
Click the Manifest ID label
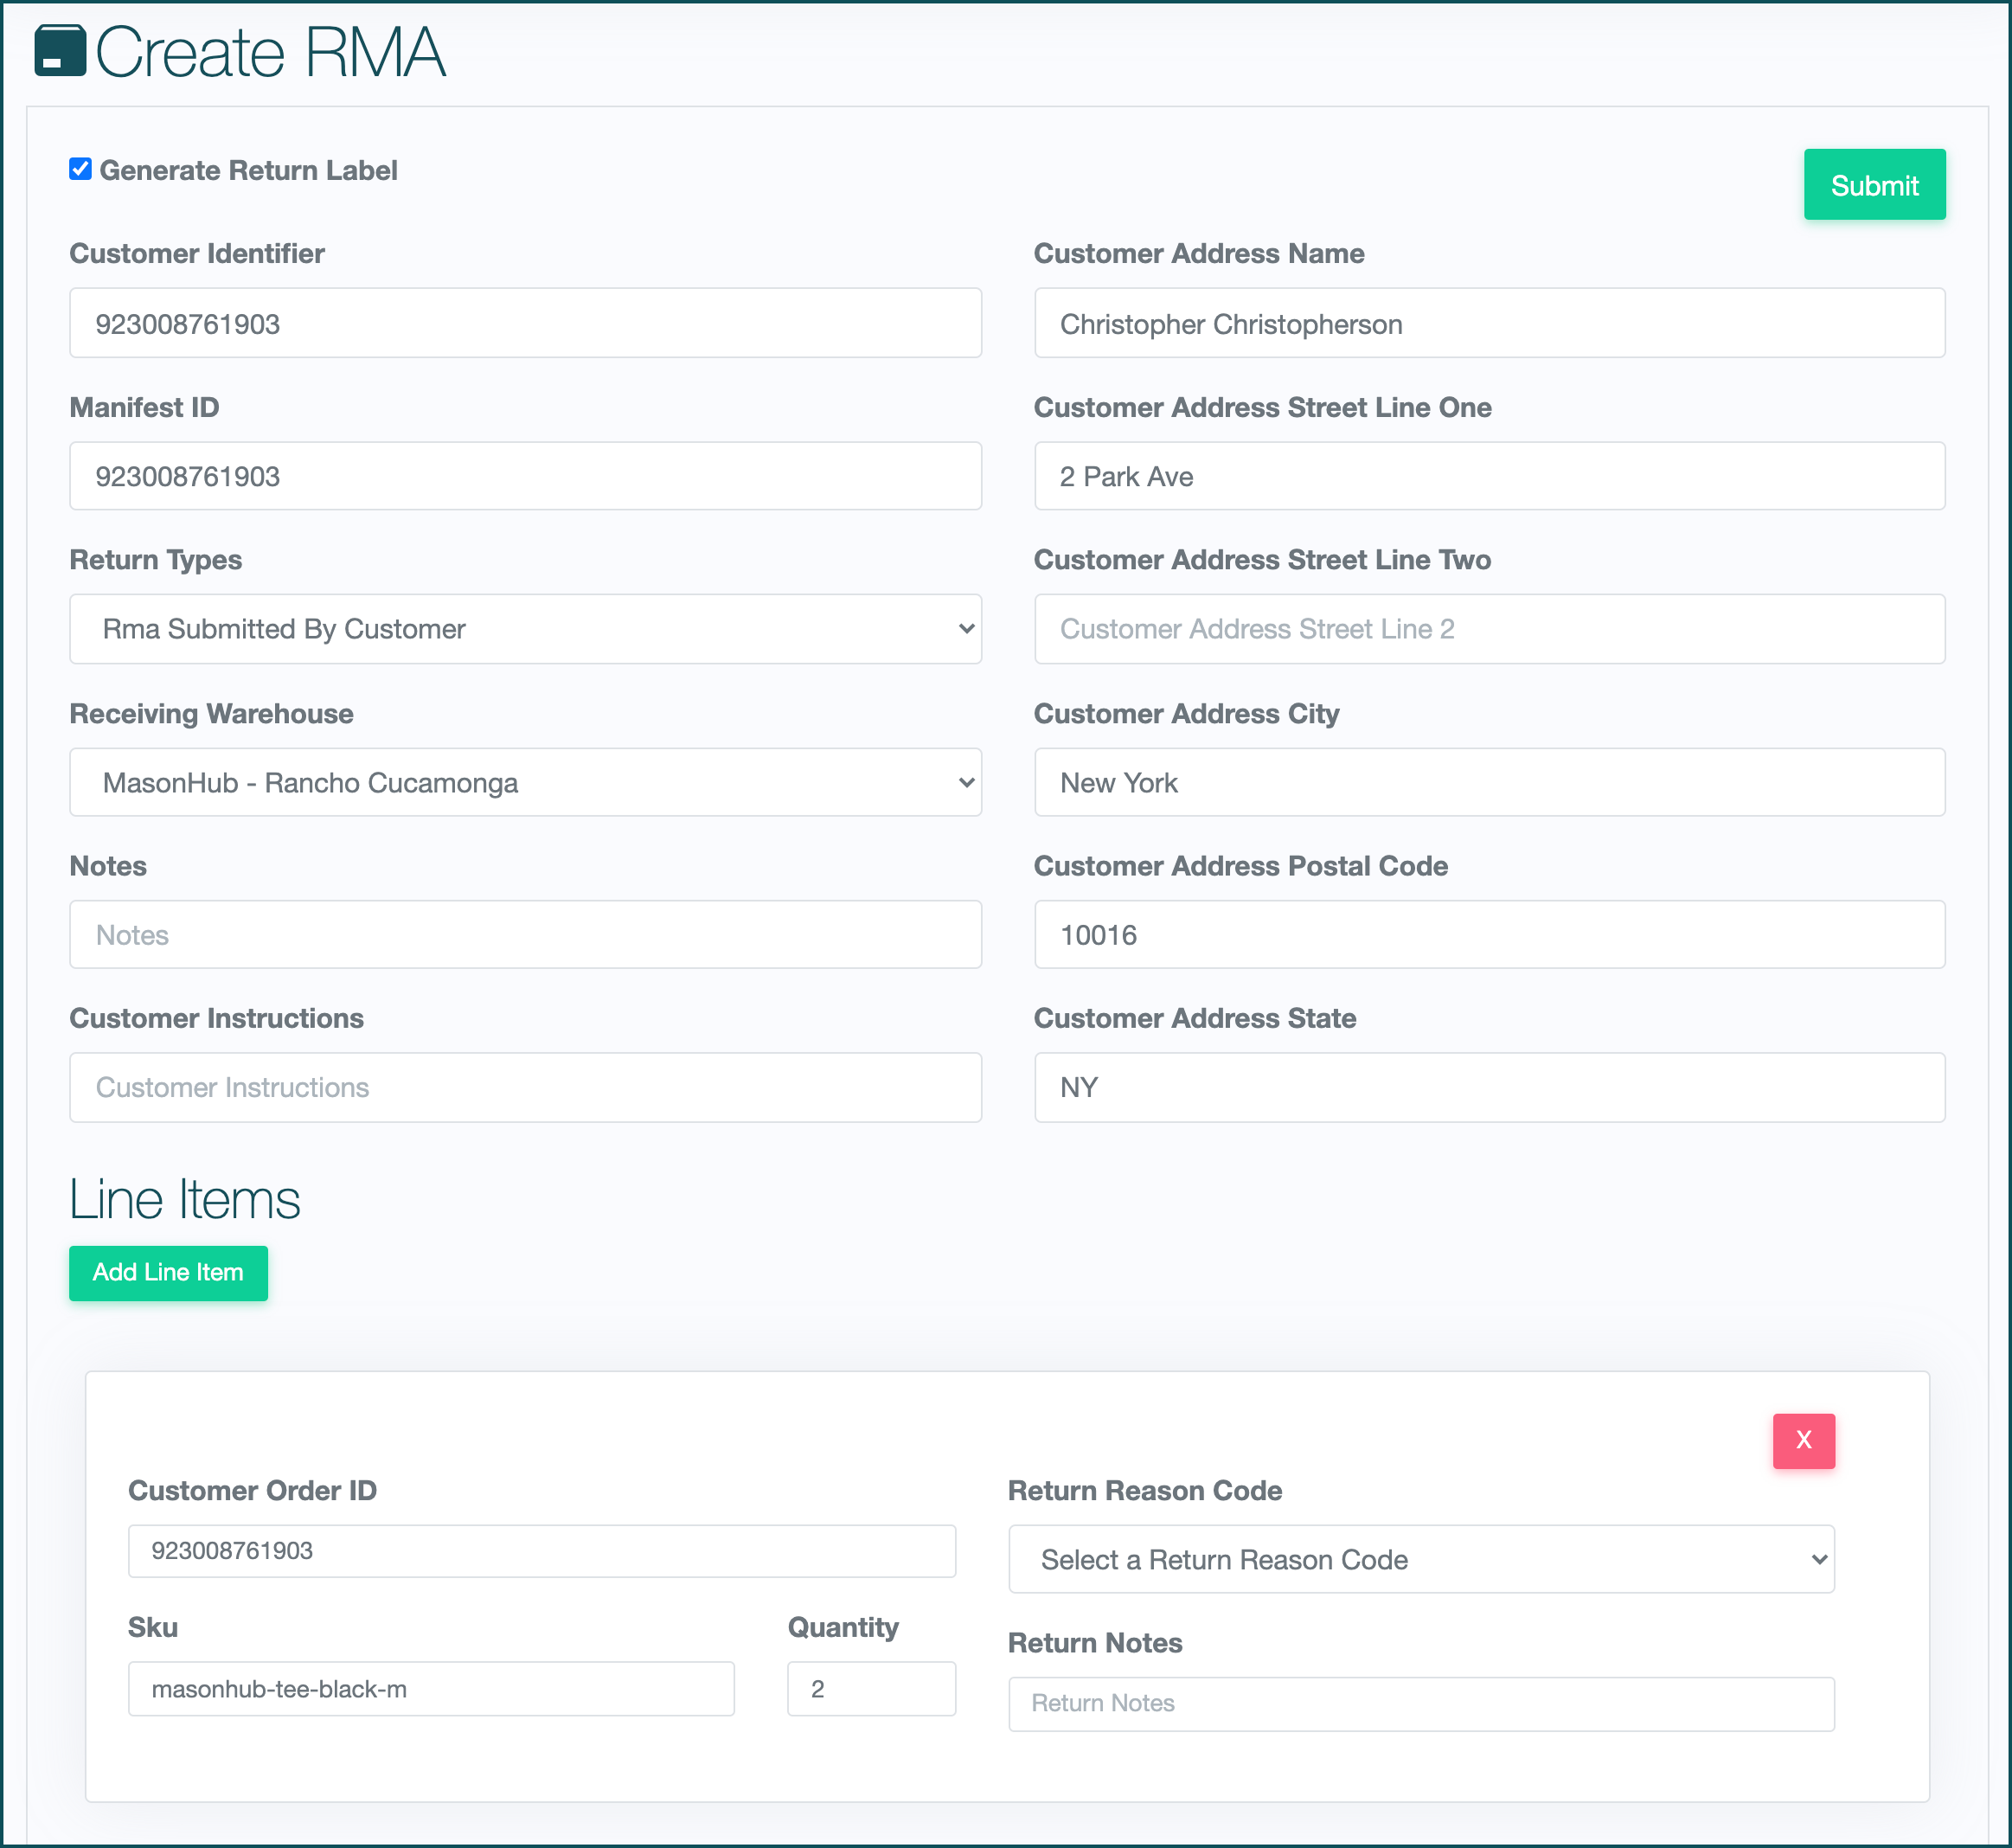(x=144, y=407)
